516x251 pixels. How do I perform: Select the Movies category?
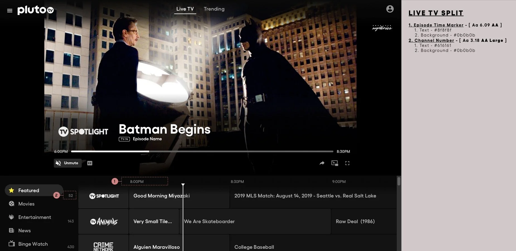[26, 204]
